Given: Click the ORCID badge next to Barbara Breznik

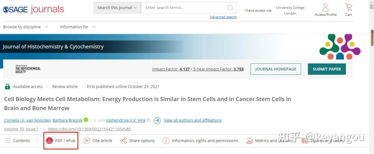Looking at the screenshot, I should [86, 120].
